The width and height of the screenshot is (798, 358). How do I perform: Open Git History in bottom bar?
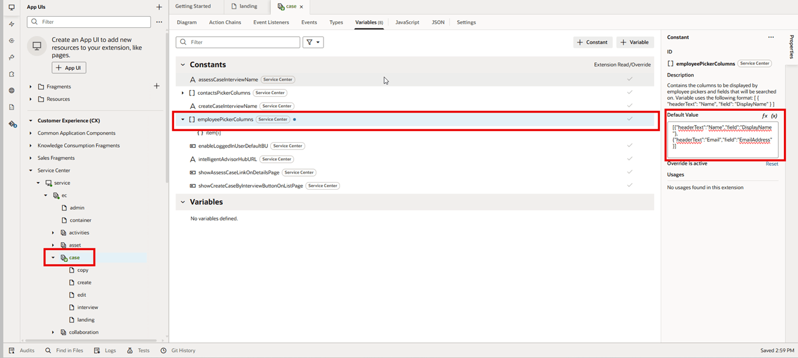click(x=178, y=350)
